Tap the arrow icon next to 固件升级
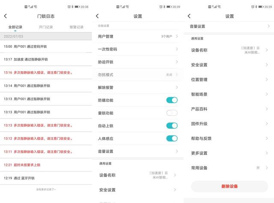274x203 pixels. (267, 124)
